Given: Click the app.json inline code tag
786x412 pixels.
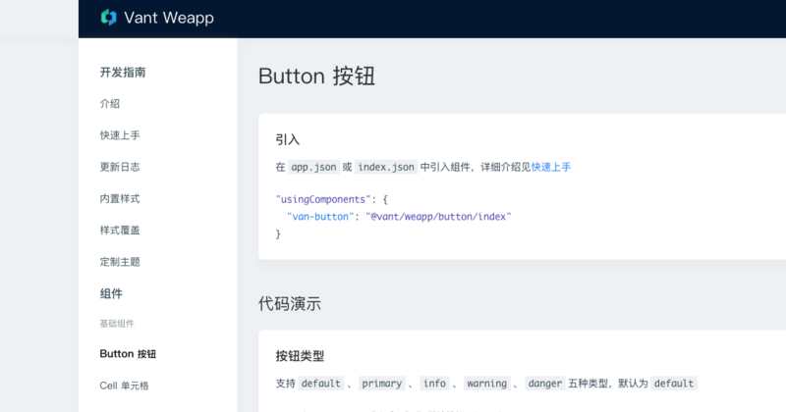Looking at the screenshot, I should pos(313,167).
